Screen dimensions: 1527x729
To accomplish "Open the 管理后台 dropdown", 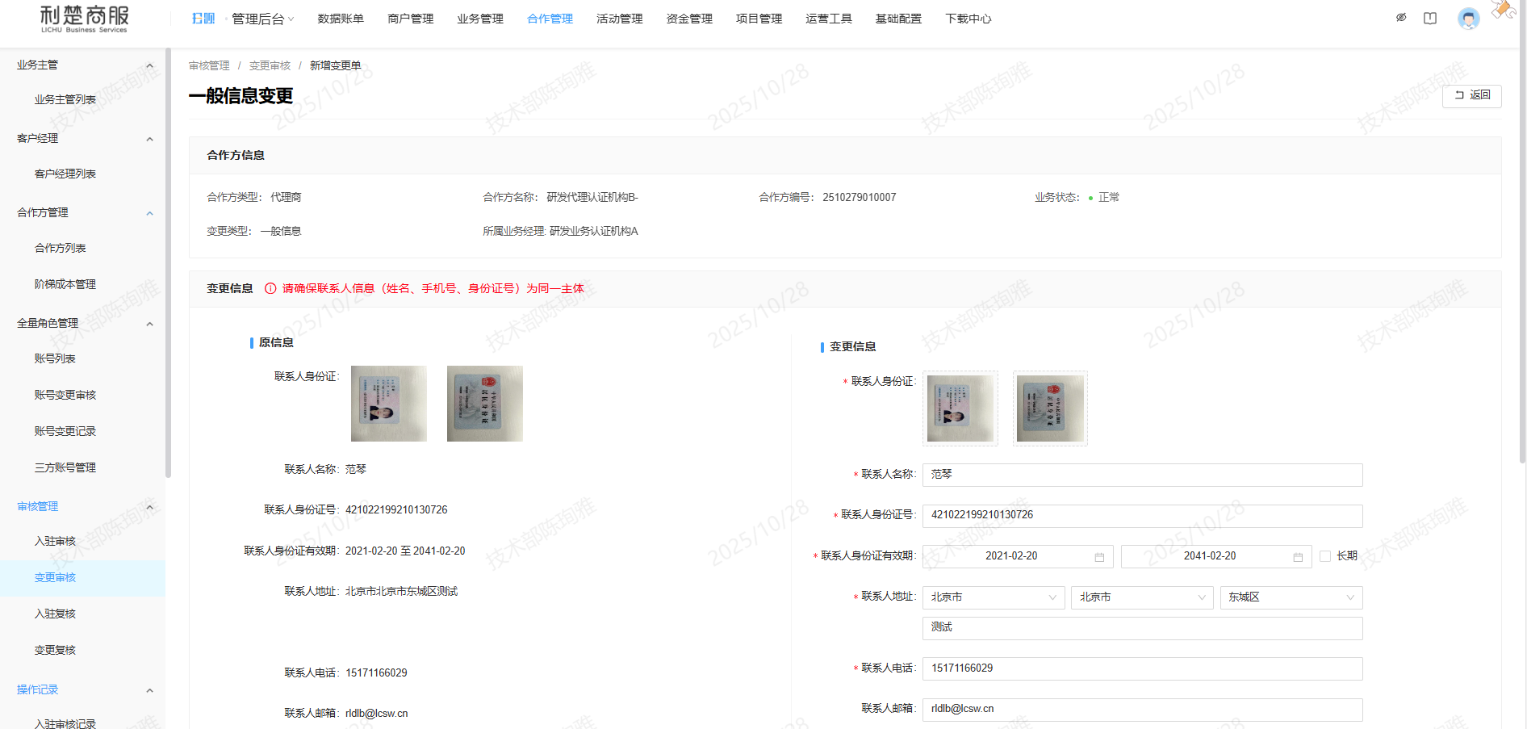I will click(x=262, y=19).
